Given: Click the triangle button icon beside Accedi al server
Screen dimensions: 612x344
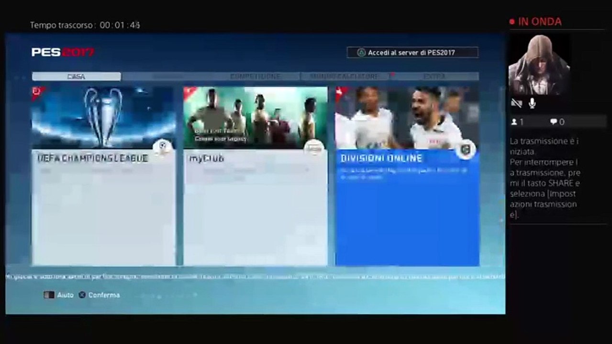Looking at the screenshot, I should click(x=362, y=53).
